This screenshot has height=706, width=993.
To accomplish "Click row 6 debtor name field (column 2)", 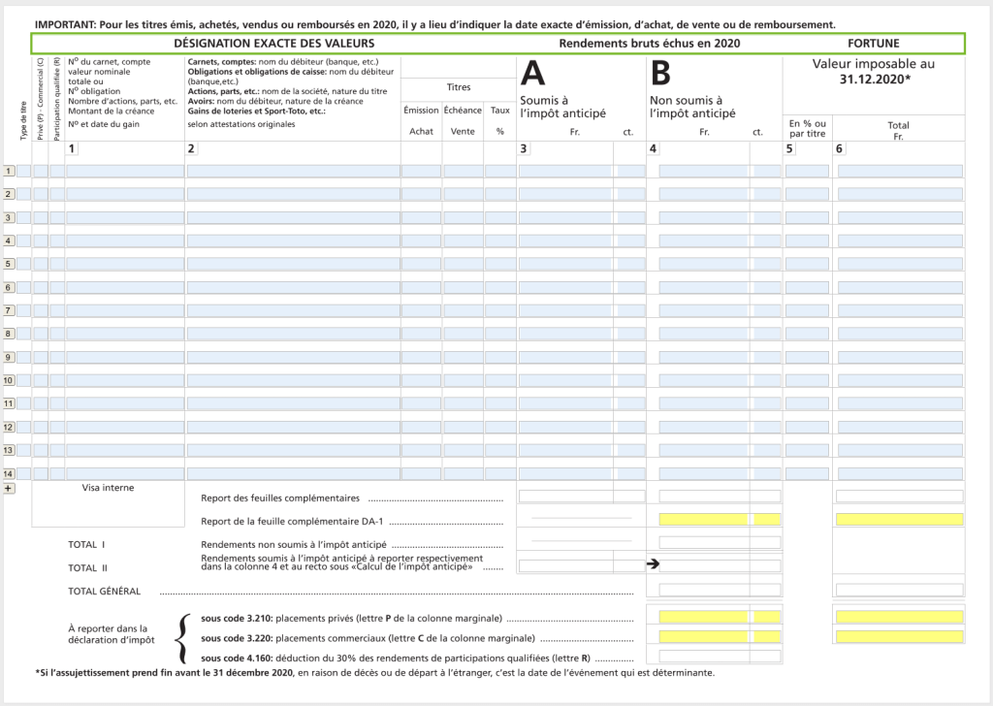I will (x=293, y=287).
